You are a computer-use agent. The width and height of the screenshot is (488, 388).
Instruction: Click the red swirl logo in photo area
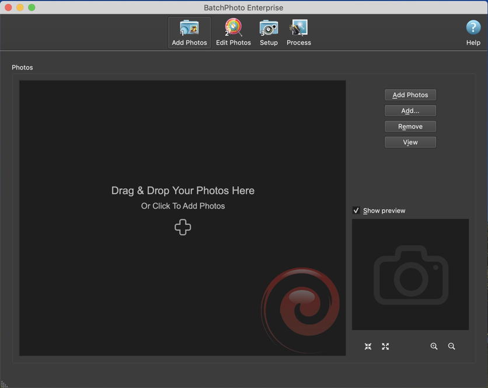pos(301,309)
